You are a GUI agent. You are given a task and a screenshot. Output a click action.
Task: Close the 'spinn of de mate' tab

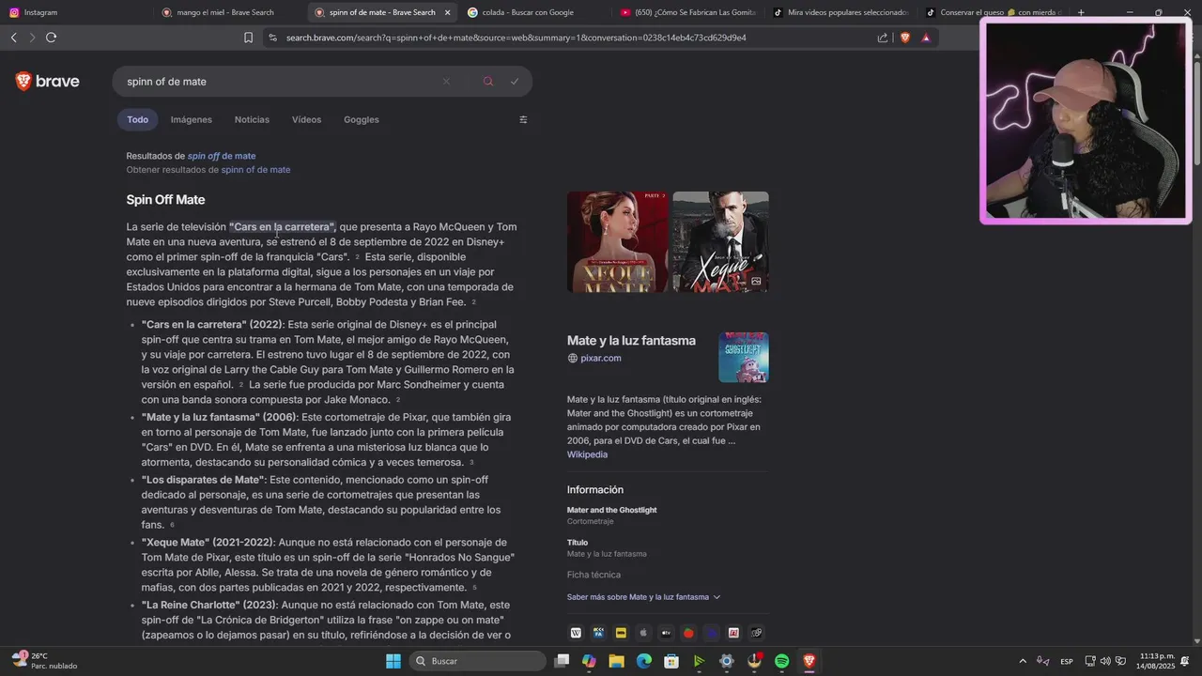click(x=447, y=12)
